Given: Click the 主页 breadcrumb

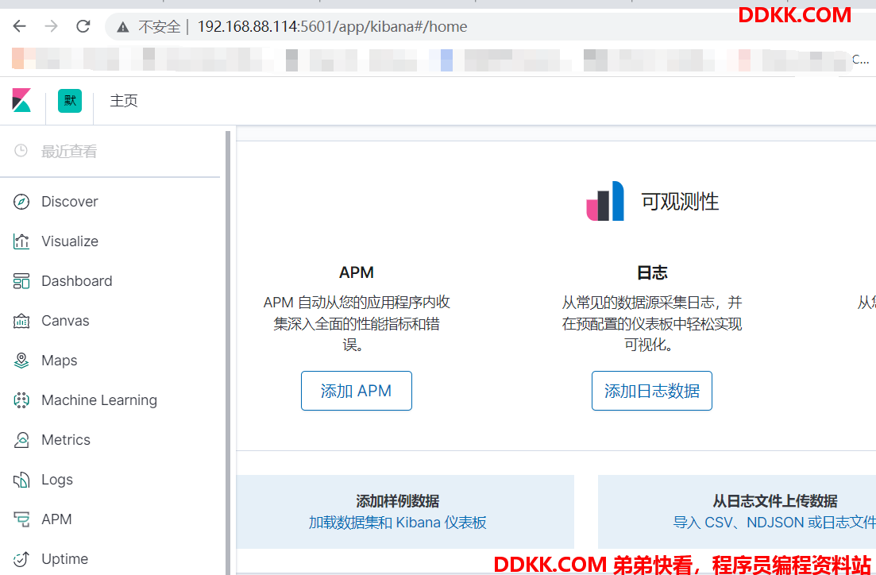Looking at the screenshot, I should (123, 101).
